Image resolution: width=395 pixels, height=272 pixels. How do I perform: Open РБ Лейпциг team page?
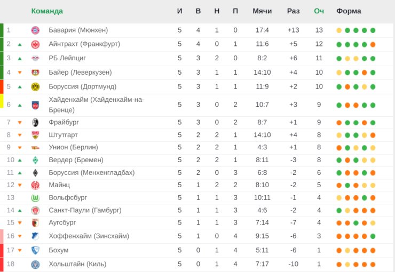67,58
